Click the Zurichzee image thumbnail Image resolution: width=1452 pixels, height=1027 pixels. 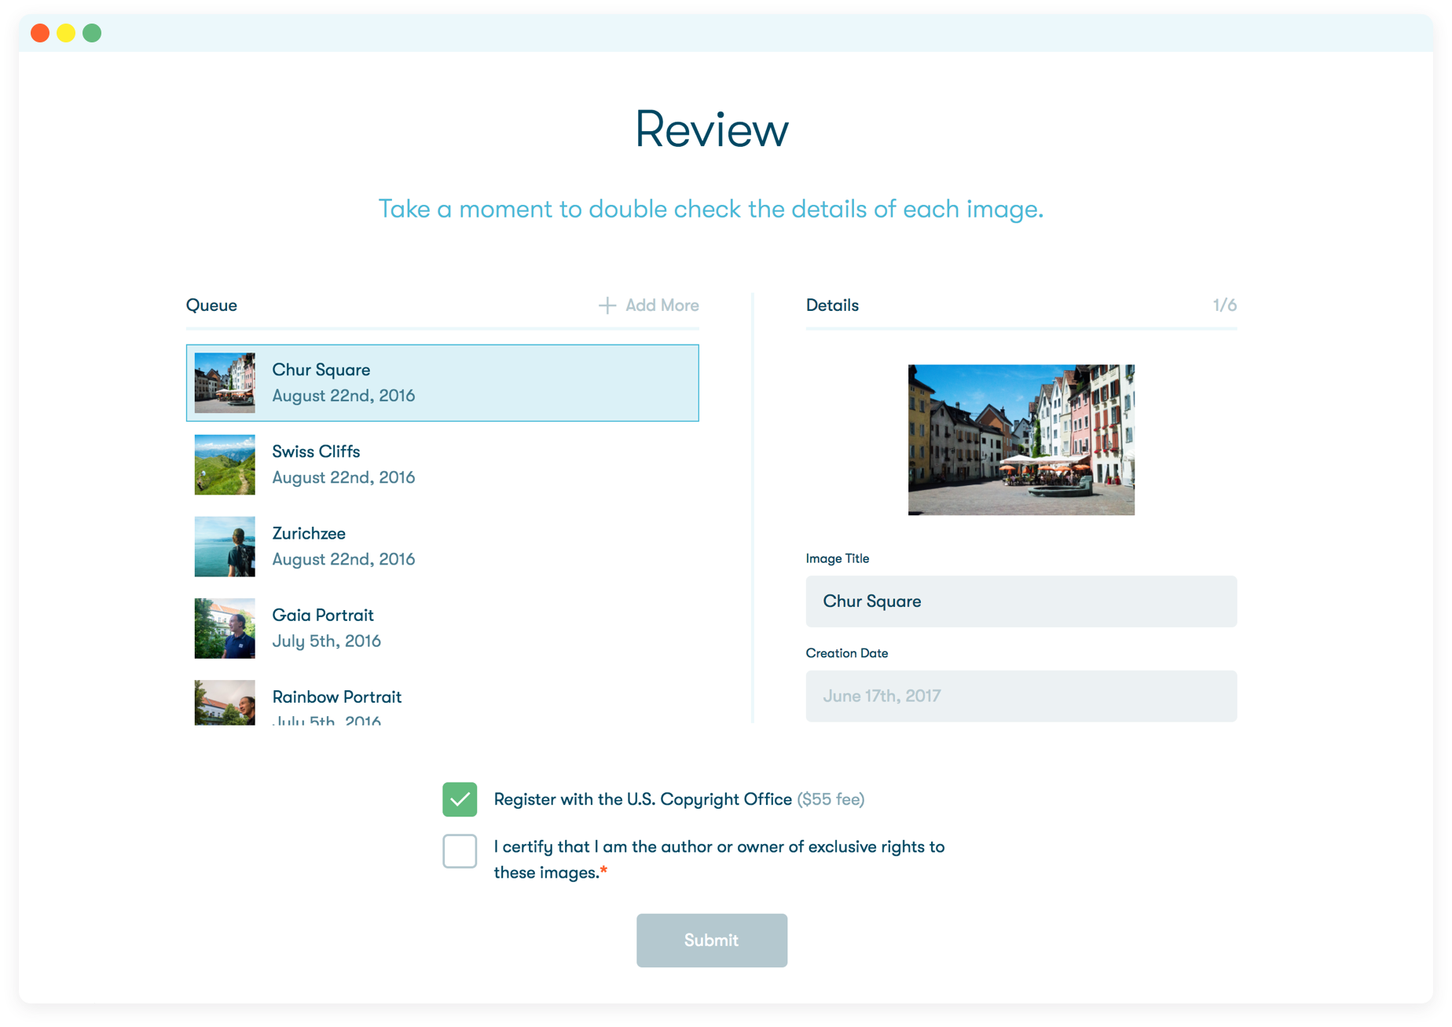click(224, 546)
